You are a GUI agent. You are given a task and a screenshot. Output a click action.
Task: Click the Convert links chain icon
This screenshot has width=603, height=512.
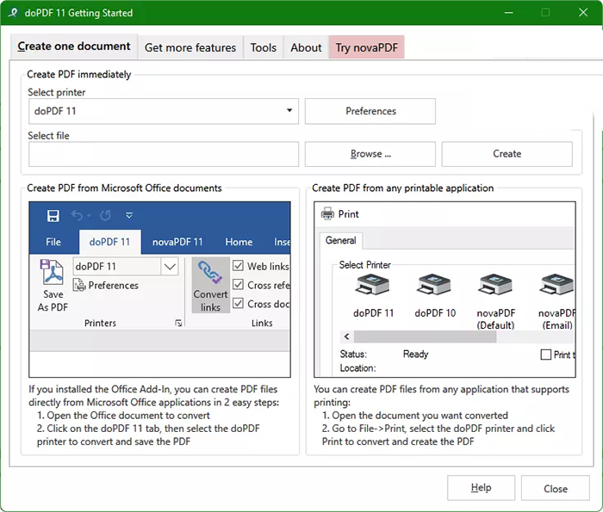210,272
